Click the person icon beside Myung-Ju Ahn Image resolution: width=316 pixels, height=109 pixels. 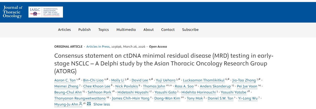tap(81, 104)
